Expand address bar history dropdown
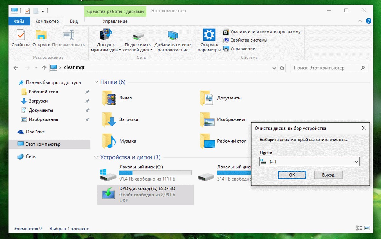 (x=274, y=68)
